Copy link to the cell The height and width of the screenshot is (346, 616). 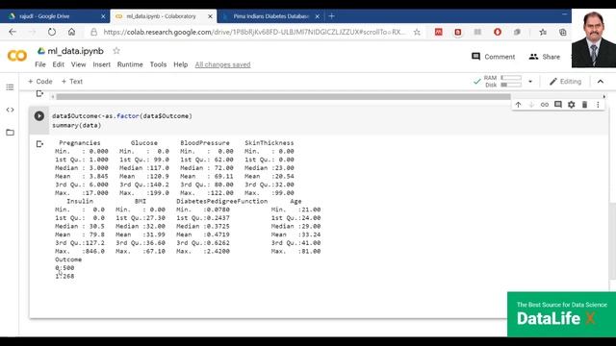[x=545, y=105]
